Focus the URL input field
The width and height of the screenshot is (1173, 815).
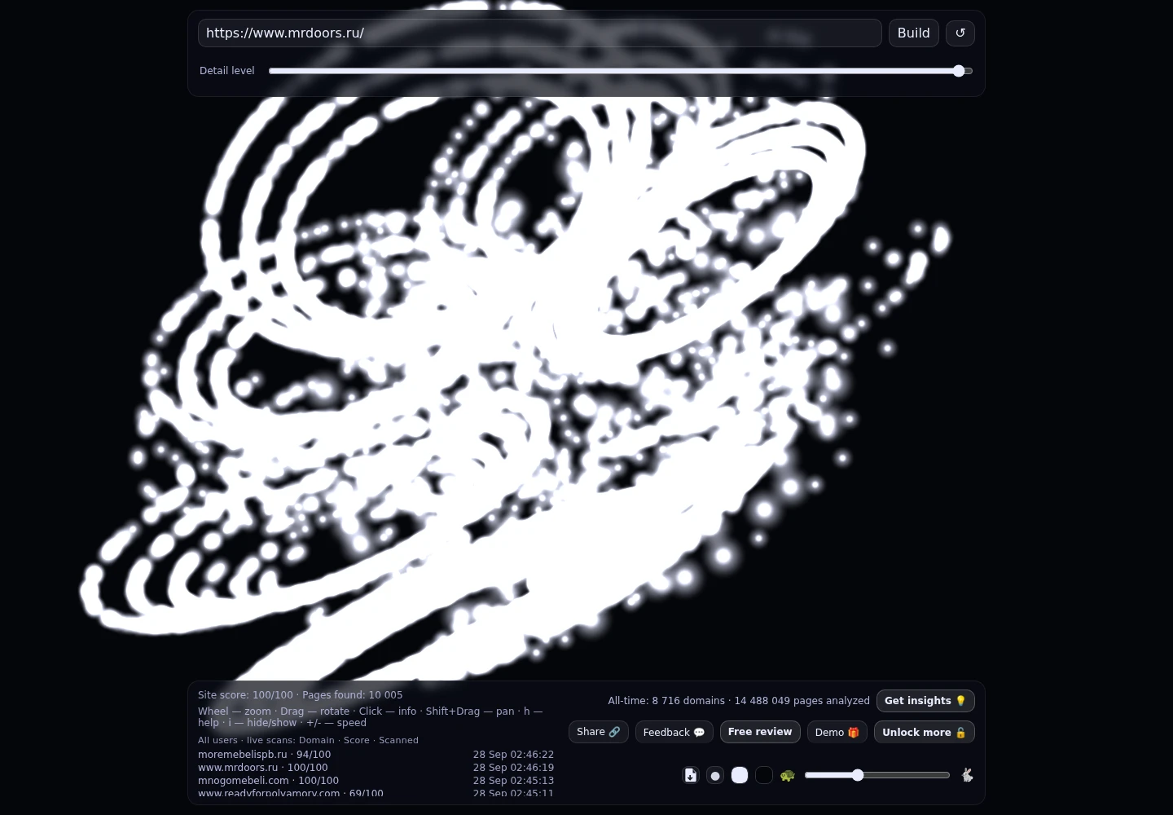539,33
